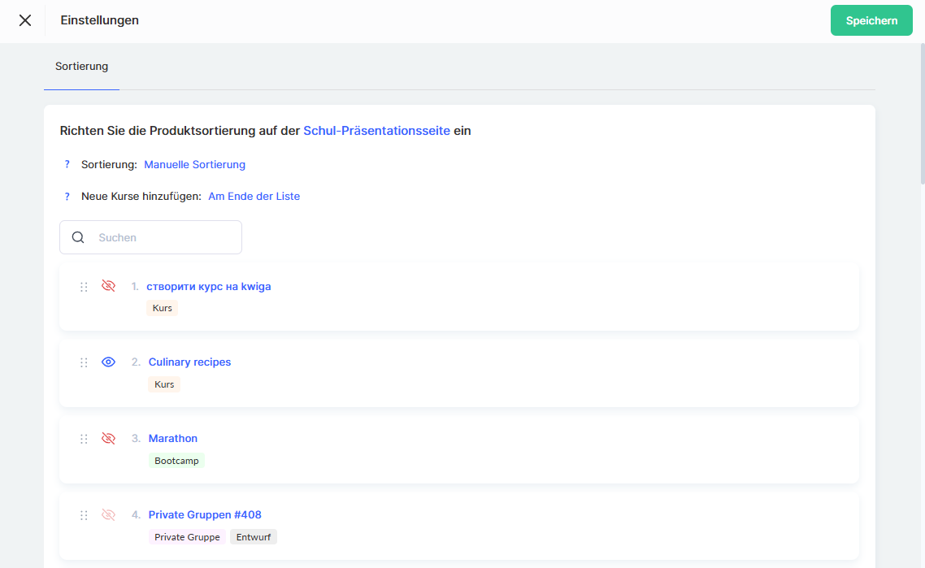The image size is (925, 568).
Task: Grab the drag handle of Marathon
Action: (84, 439)
